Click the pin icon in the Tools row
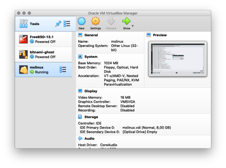 pyautogui.click(x=58, y=23)
